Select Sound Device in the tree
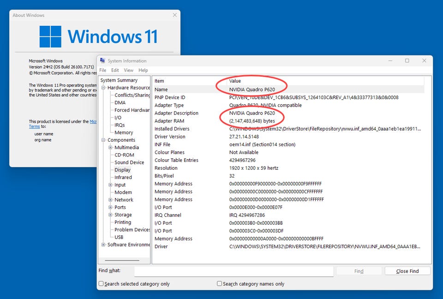Image resolution: width=443 pixels, height=299 pixels. pyautogui.click(x=129, y=162)
